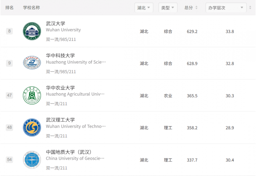256x176 pixels.
Task: Click the rank 47 badge
Action: (x=9, y=95)
